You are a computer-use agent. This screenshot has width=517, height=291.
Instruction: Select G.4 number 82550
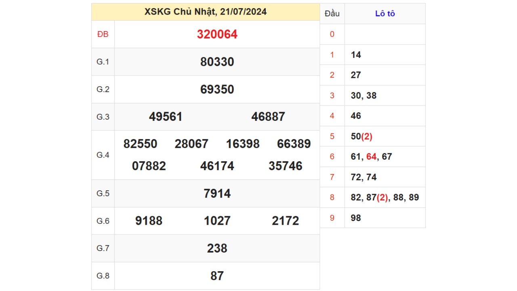pyautogui.click(x=141, y=144)
